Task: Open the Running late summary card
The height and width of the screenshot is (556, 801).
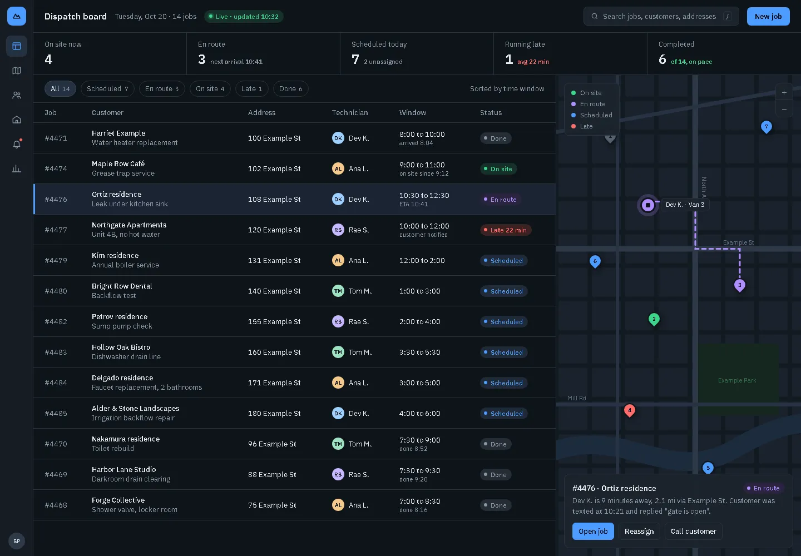Action: 570,53
